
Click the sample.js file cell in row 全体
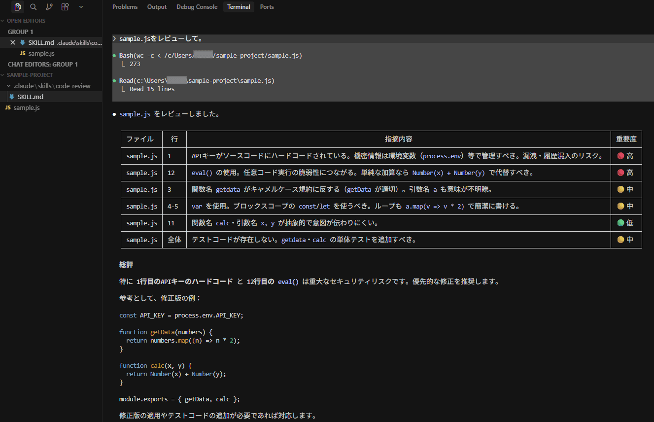tap(141, 240)
